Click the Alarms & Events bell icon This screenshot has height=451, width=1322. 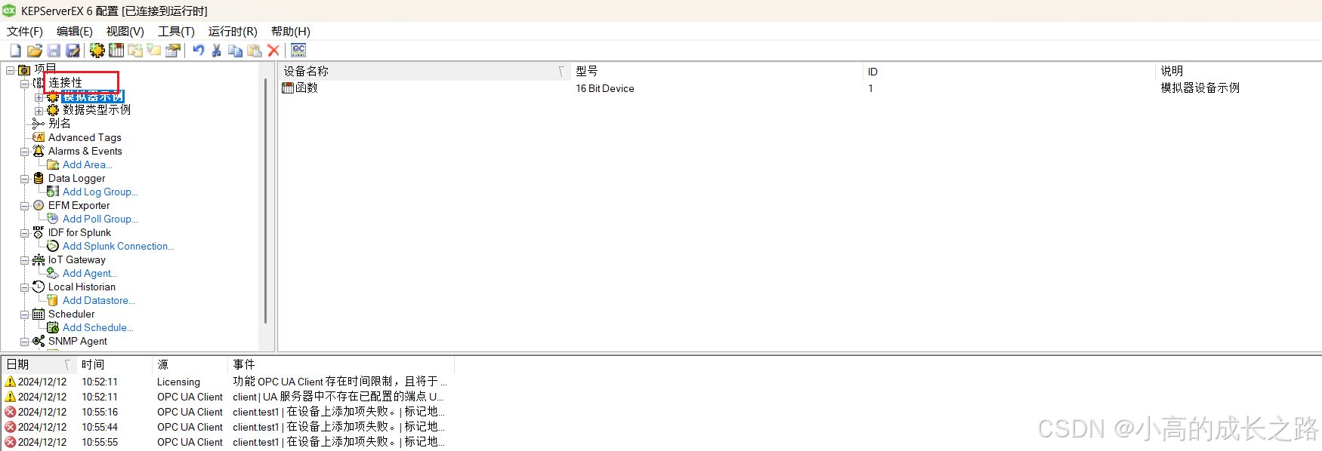point(39,151)
